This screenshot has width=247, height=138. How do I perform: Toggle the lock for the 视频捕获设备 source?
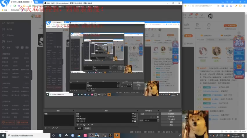tap(135, 119)
